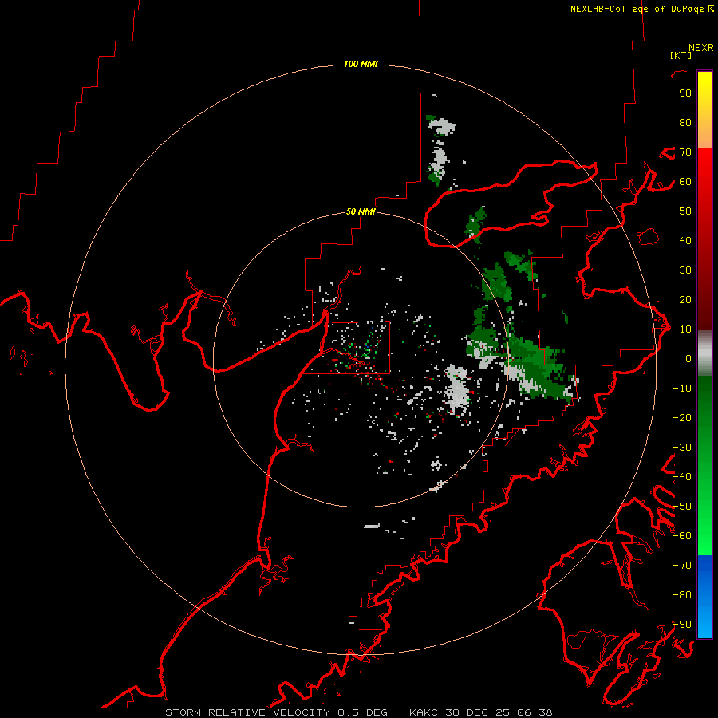Click the -30 value on velocity scale
Screen dimensions: 718x718
(682, 448)
